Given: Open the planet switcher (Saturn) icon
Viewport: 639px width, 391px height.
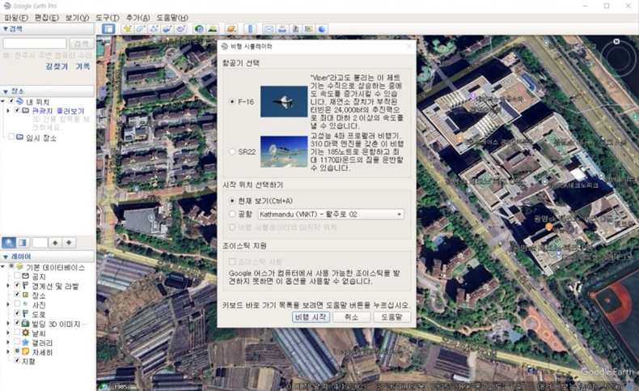Looking at the screenshot, I should coord(231,28).
